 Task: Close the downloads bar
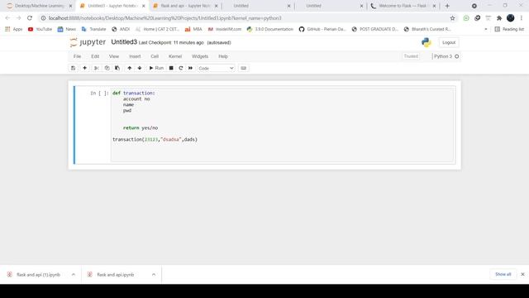click(522, 274)
